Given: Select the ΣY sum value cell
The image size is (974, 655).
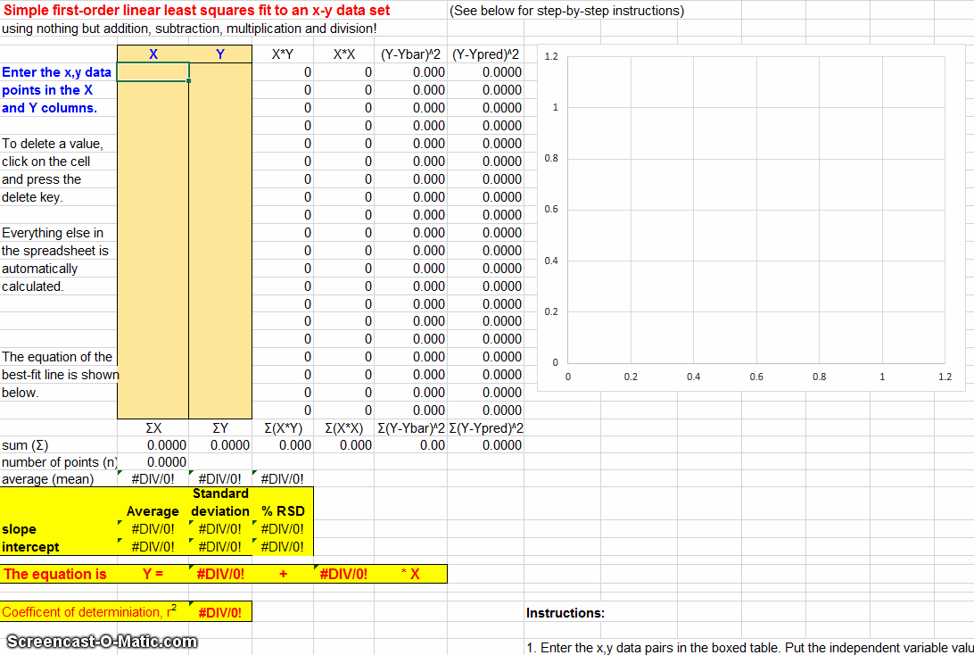Looking at the screenshot, I should [x=220, y=445].
